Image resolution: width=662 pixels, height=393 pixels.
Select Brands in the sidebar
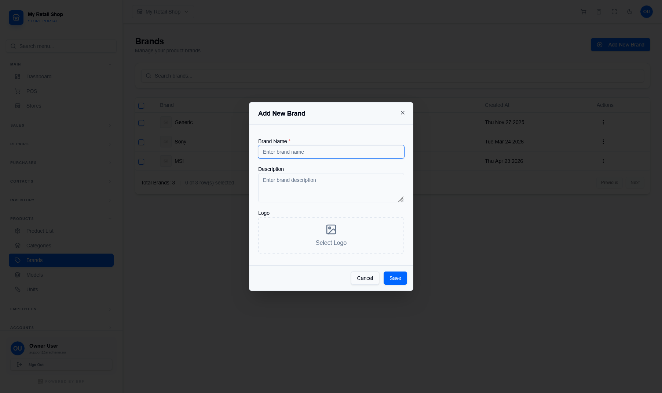tap(61, 260)
